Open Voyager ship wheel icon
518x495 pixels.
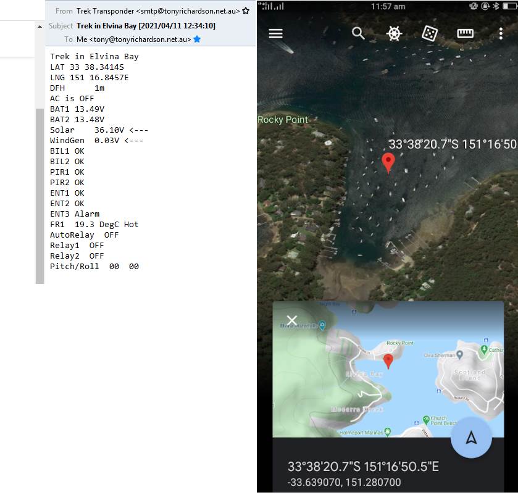(x=394, y=33)
